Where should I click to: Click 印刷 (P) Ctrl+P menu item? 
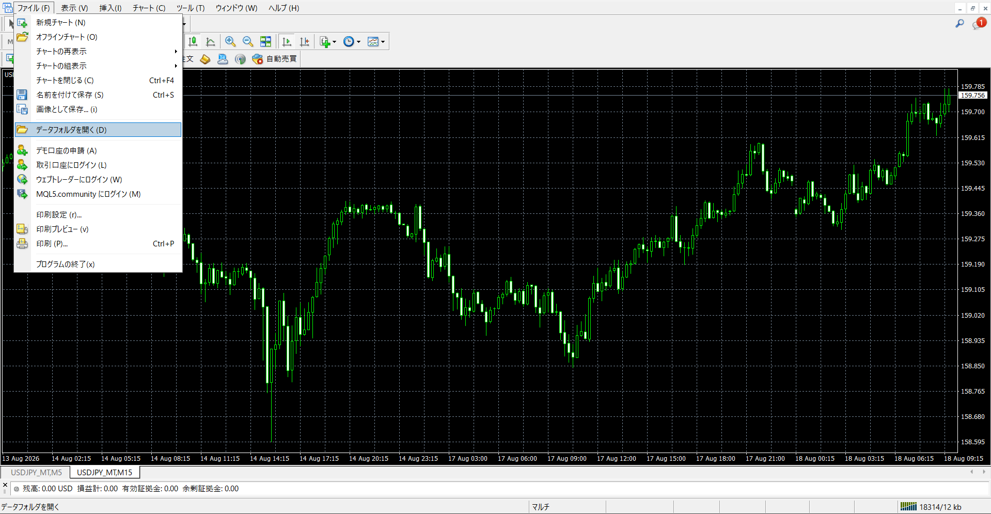(x=98, y=244)
